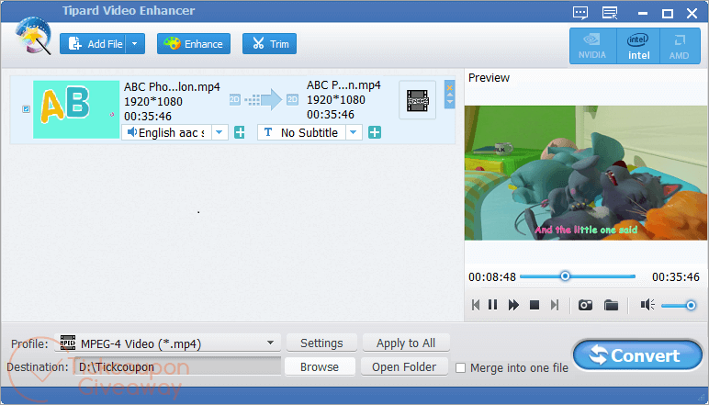Screen dimensions: 709x405
Task: Remove the file with the orange X
Action: coord(449,87)
